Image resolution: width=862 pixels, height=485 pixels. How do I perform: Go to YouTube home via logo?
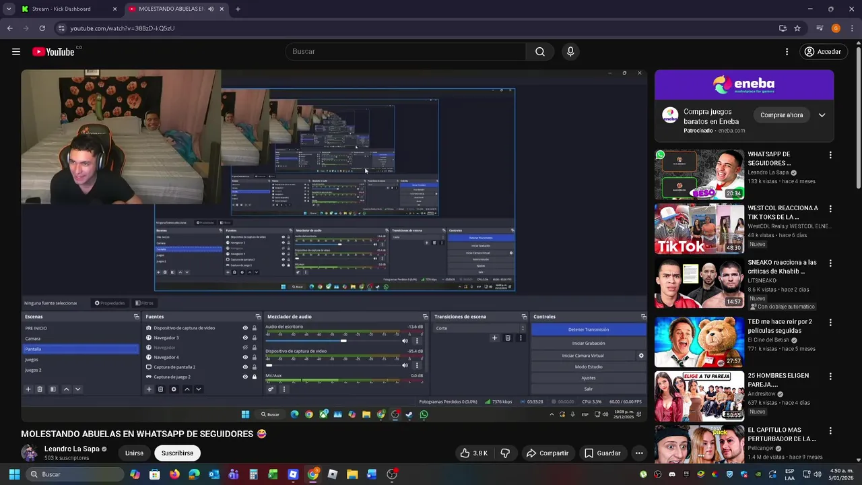coord(53,52)
